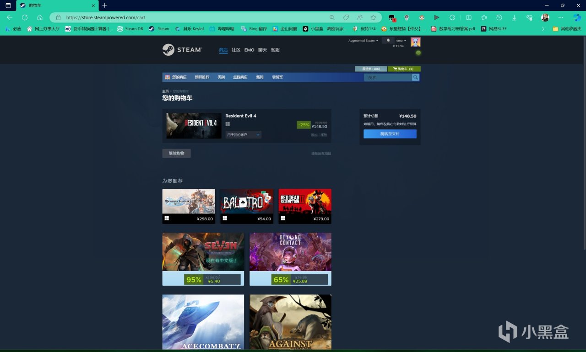586x352 pixels.
Task: Open the Ace Combat 7 recommendation card
Action: [x=203, y=322]
